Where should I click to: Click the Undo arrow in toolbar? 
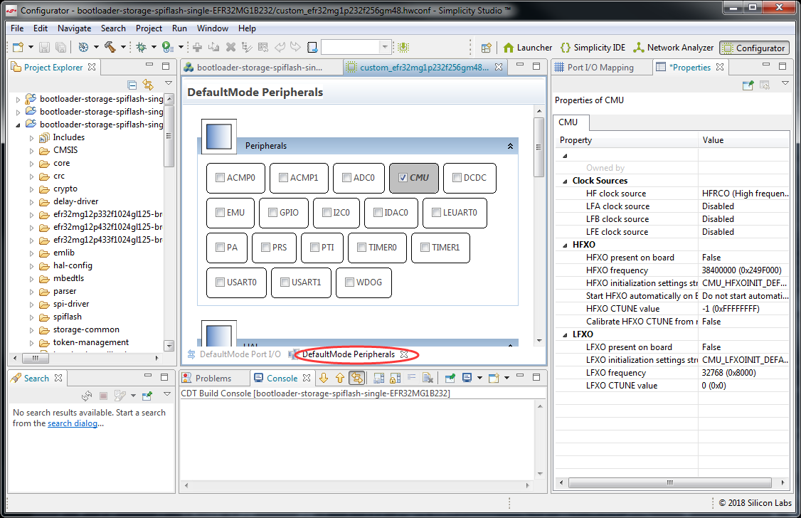(x=280, y=48)
